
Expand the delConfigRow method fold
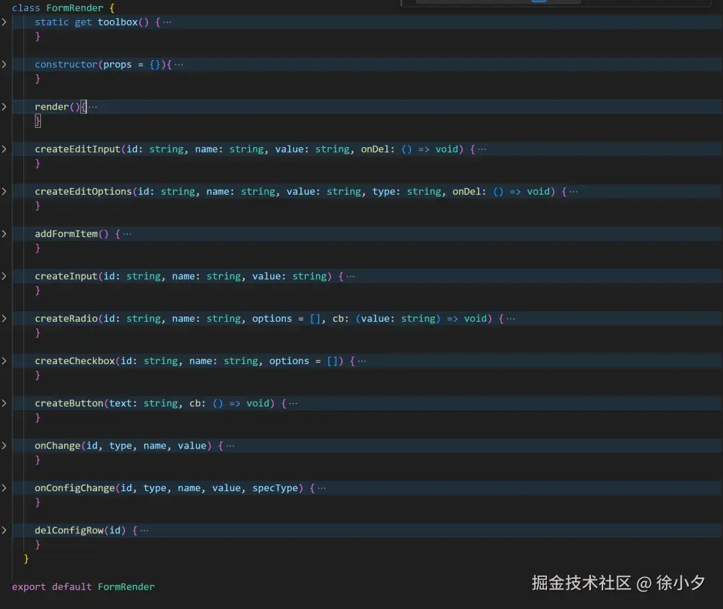tap(4, 530)
